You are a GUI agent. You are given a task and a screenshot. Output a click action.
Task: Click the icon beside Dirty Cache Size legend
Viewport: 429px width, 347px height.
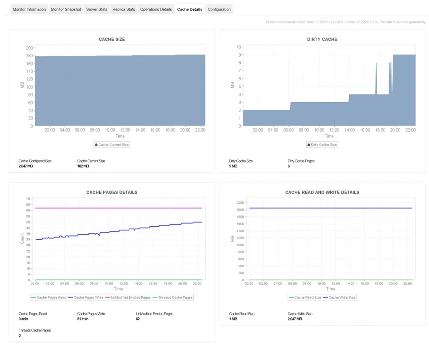[x=309, y=145]
